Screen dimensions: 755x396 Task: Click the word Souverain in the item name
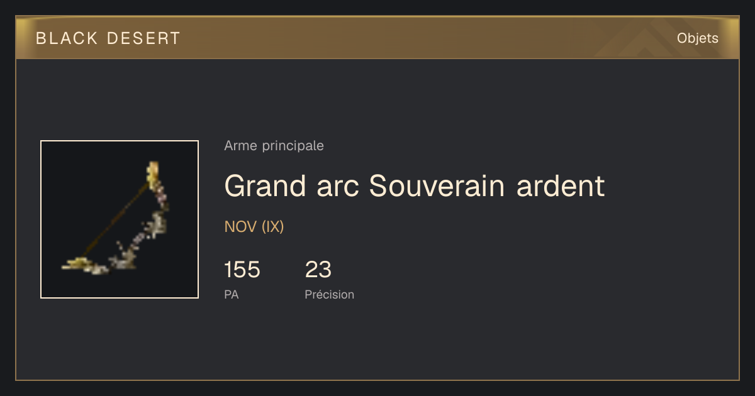click(437, 186)
